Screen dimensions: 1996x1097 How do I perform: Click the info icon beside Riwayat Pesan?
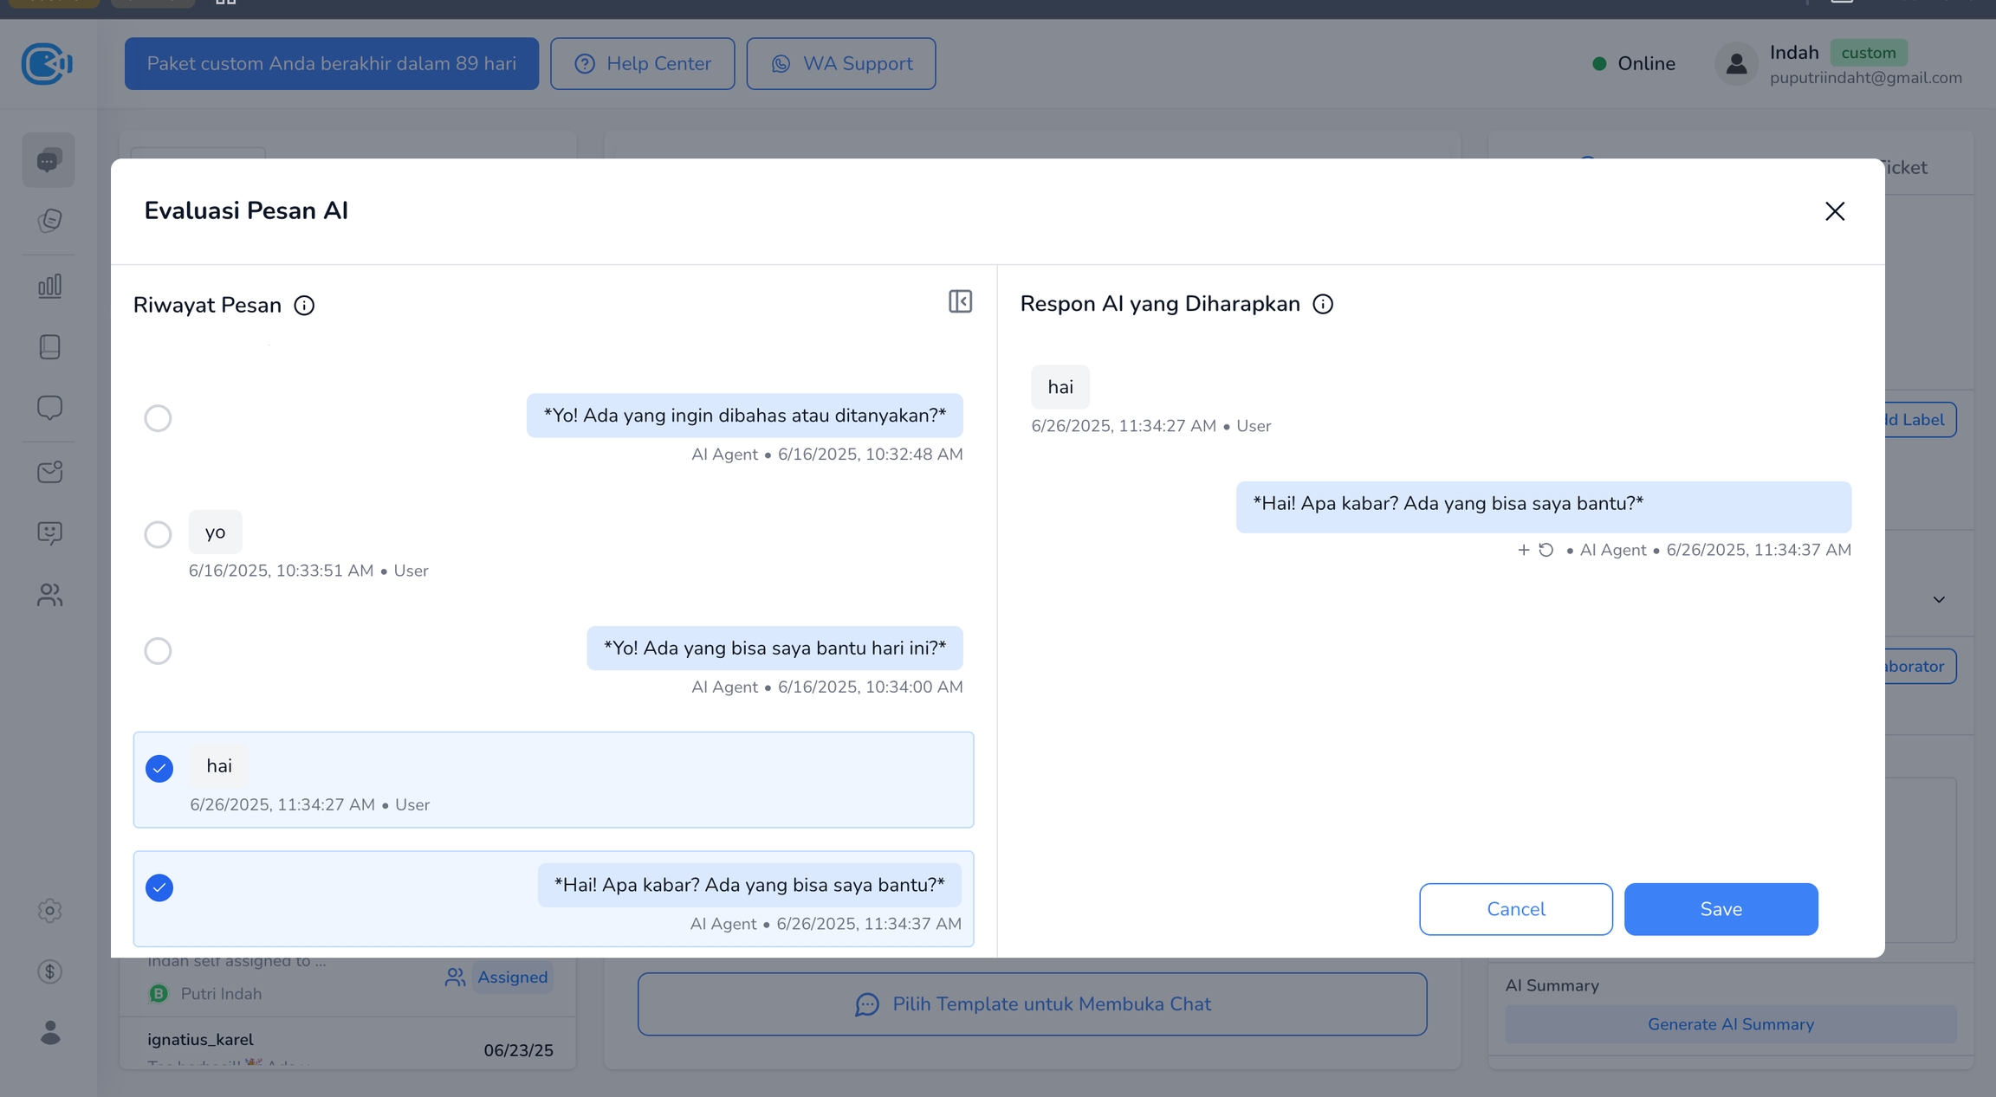[x=304, y=306]
